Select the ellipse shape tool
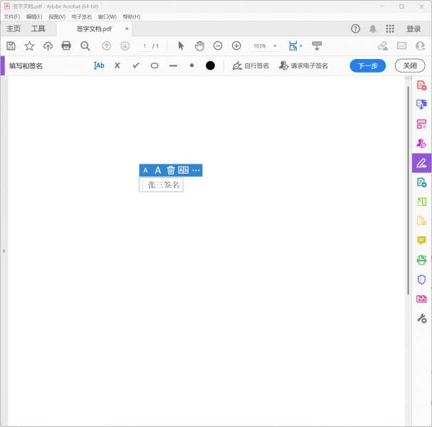Viewport: 432px width, 427px height. [x=154, y=65]
